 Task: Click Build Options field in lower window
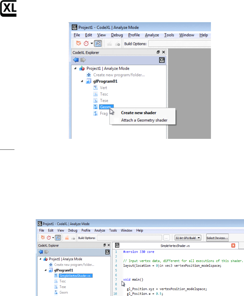pyautogui.click(x=130, y=238)
